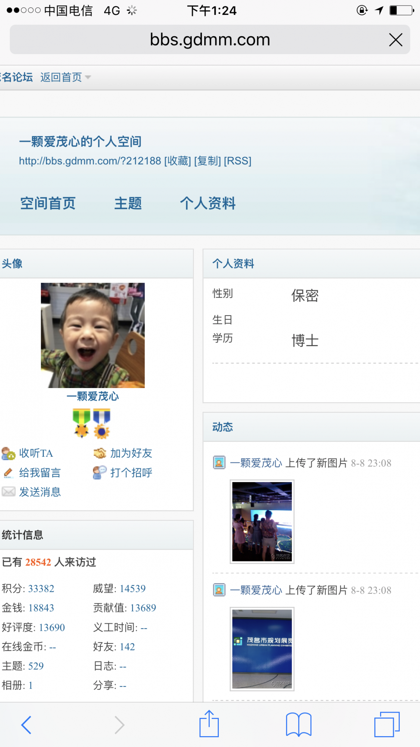The height and width of the screenshot is (747, 420).
Task: Click the [收藏] link
Action: click(177, 161)
